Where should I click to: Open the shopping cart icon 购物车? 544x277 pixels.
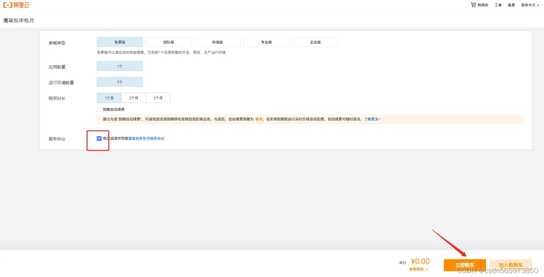479,5
